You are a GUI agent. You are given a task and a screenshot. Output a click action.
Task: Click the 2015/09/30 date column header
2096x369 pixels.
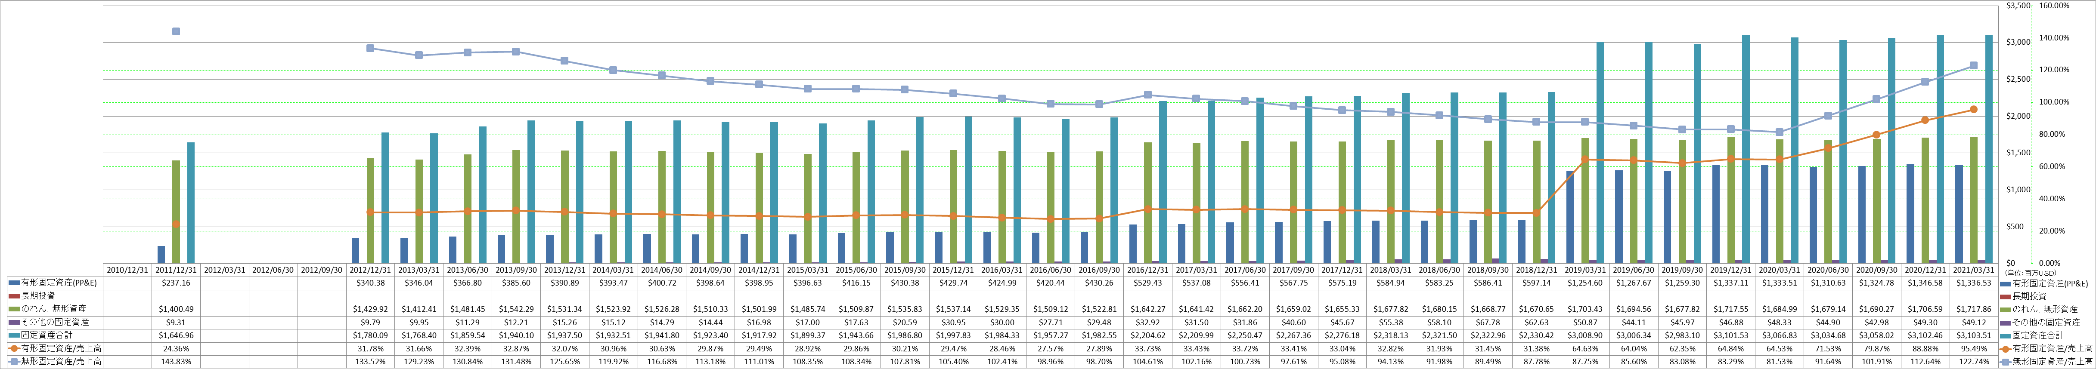pyautogui.click(x=905, y=270)
